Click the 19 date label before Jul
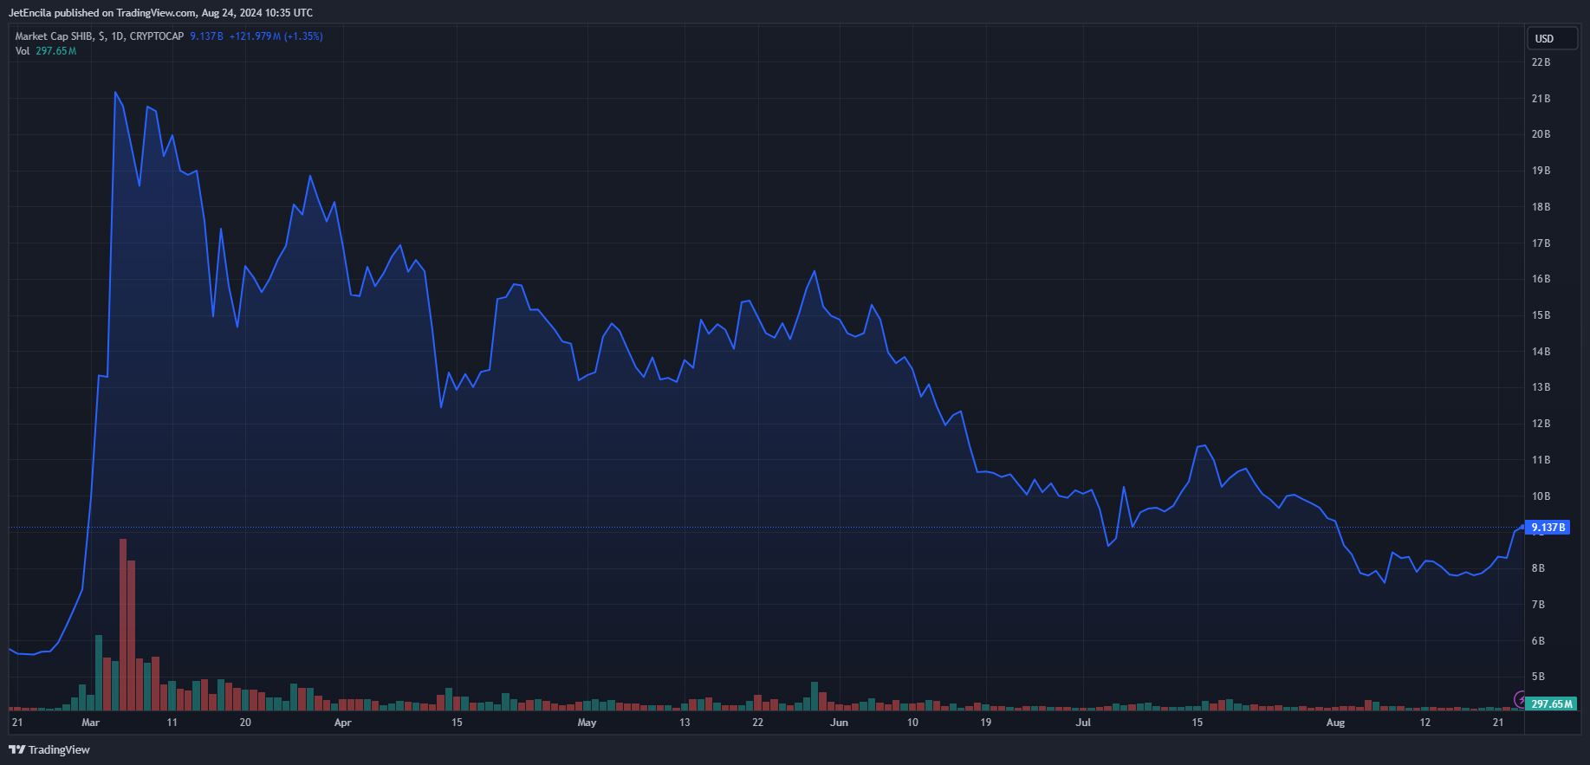The height and width of the screenshot is (765, 1590). click(x=985, y=723)
